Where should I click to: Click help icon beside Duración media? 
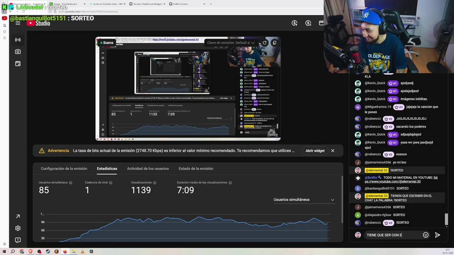point(230,183)
